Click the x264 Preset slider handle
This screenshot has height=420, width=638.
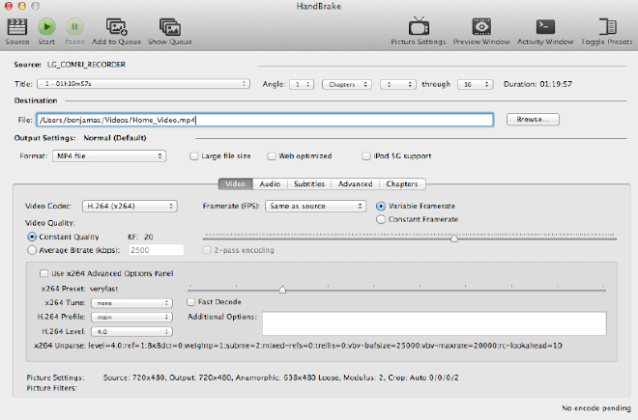282,290
